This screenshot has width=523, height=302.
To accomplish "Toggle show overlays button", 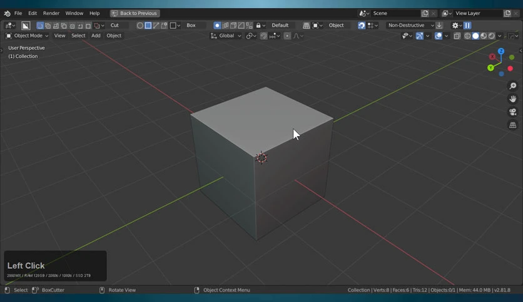I will [439, 36].
